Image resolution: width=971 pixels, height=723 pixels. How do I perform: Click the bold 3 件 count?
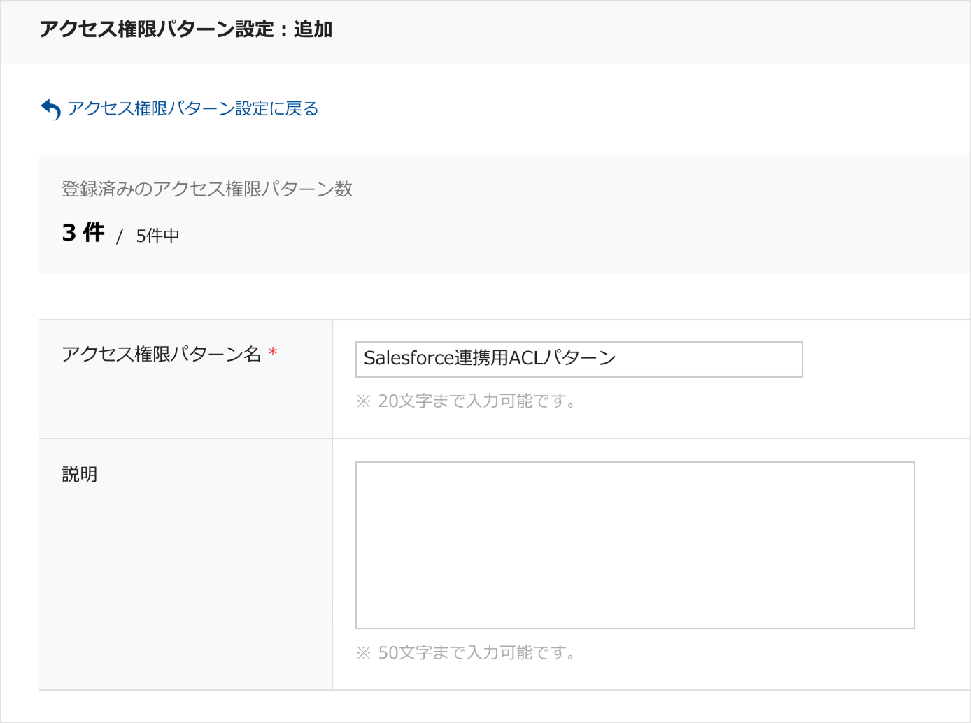coord(83,233)
